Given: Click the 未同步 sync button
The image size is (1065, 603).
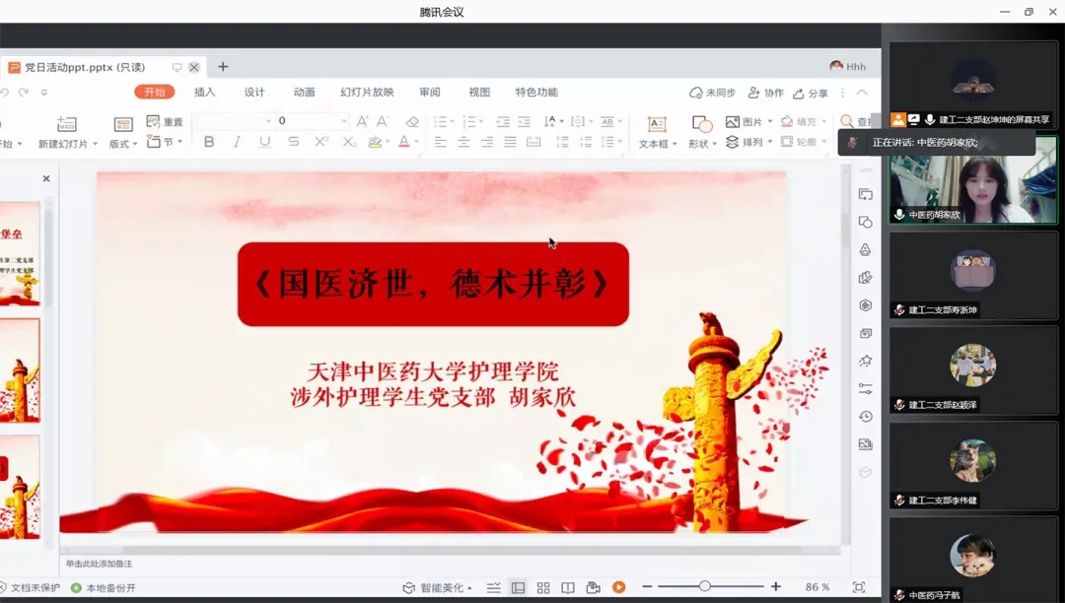Looking at the screenshot, I should [x=713, y=93].
